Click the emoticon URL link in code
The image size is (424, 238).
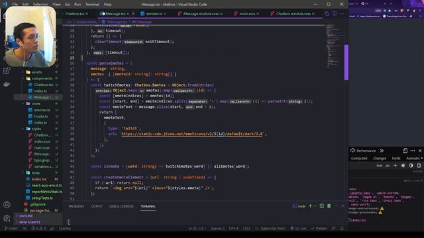pyautogui.click(x=192, y=134)
